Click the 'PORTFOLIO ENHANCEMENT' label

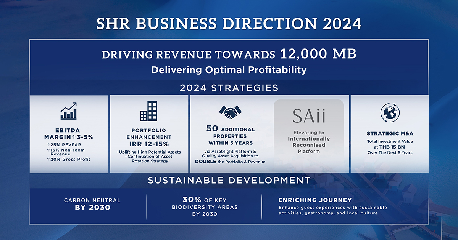coord(149,134)
